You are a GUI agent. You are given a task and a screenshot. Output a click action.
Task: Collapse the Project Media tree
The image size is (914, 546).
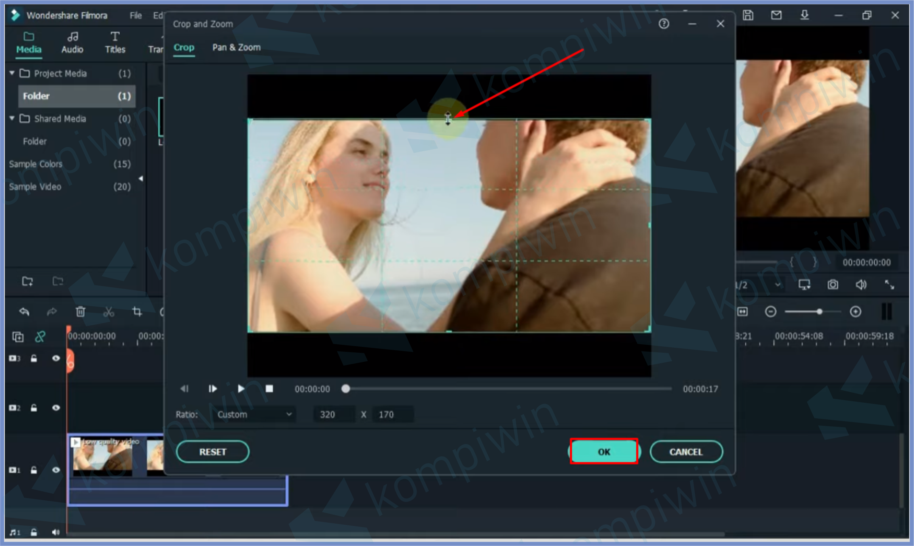(x=12, y=73)
